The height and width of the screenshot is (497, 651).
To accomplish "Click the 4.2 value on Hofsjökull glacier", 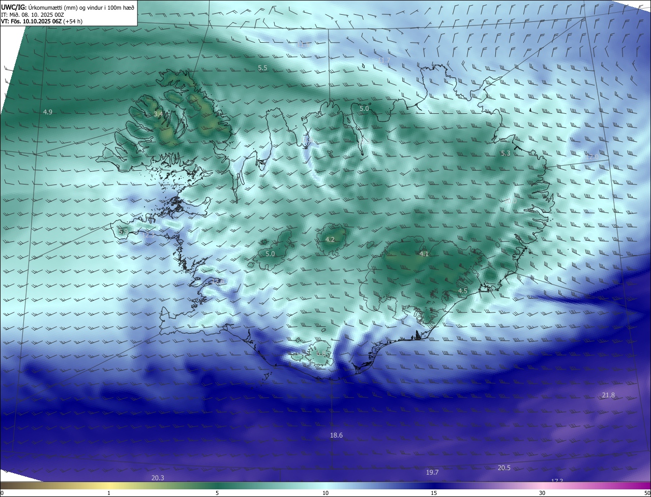I will click(330, 239).
